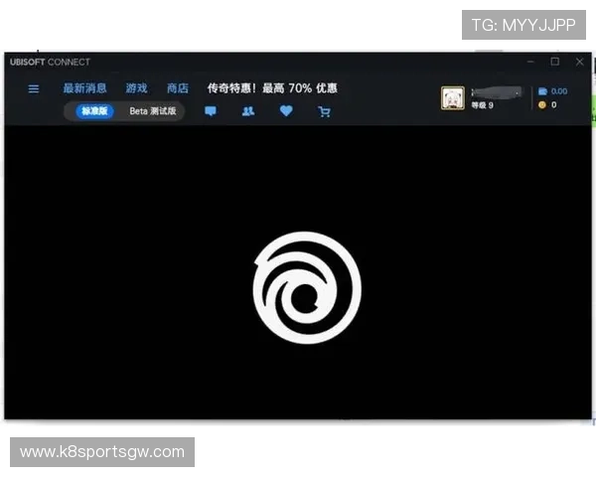Viewport: 596px width, 477px height.
Task: Click the blurred username in the profile area
Action: pos(496,92)
